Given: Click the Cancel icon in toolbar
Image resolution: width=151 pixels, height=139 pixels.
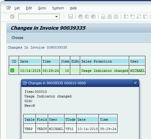Looking at the screenshot, I should tap(93, 17).
